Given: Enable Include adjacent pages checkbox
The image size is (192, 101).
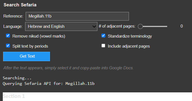Looking at the screenshot, I should click(103, 46).
